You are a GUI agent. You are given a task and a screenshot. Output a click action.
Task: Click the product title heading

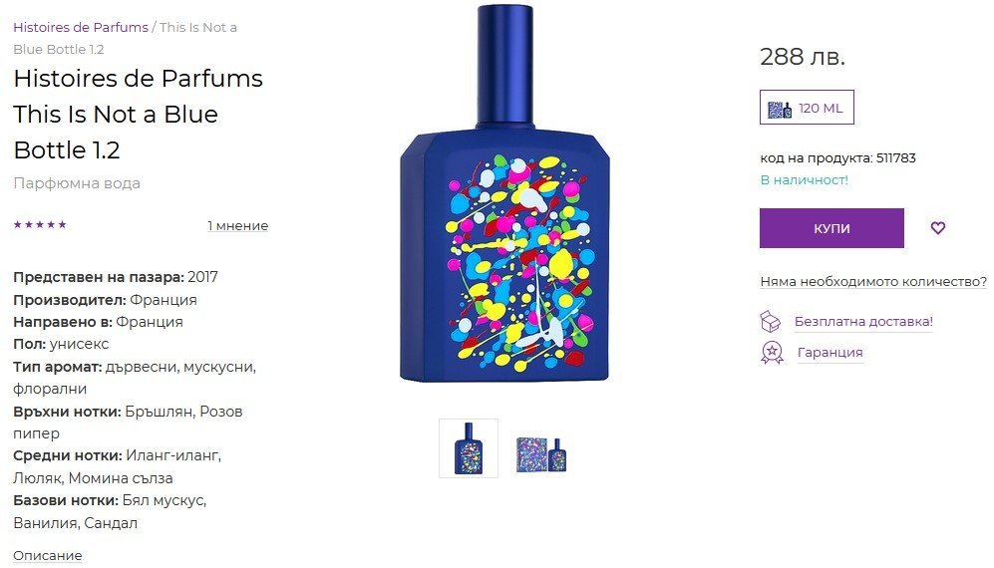point(138,115)
